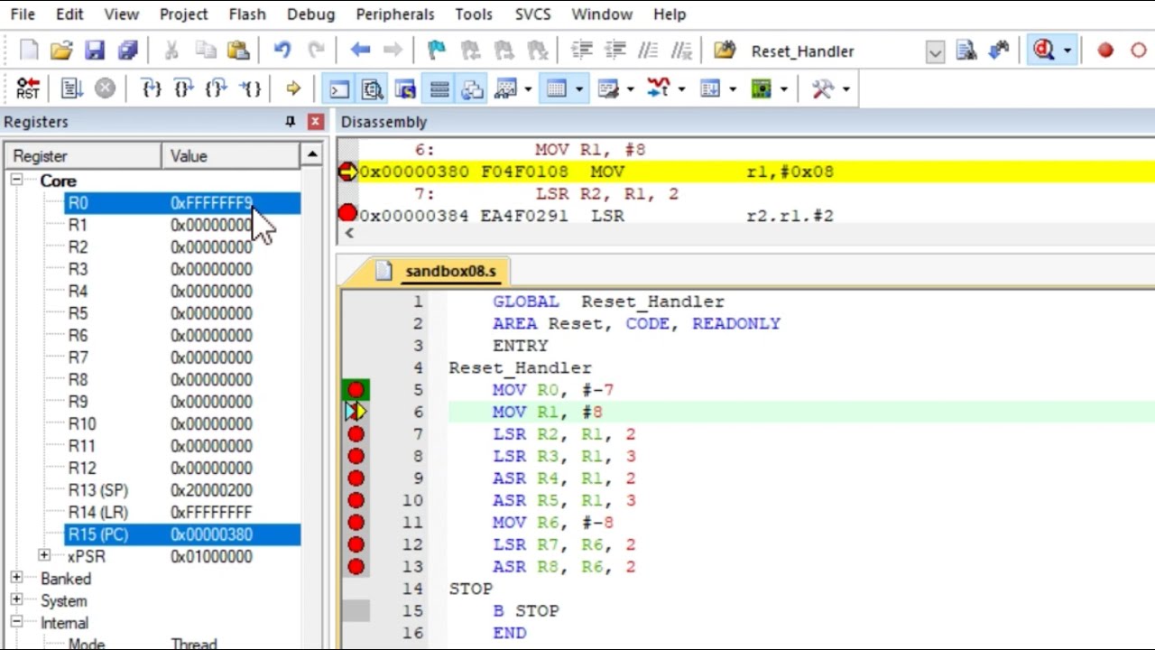Open the Debug menu
Image resolution: width=1155 pixels, height=650 pixels.
(x=310, y=14)
